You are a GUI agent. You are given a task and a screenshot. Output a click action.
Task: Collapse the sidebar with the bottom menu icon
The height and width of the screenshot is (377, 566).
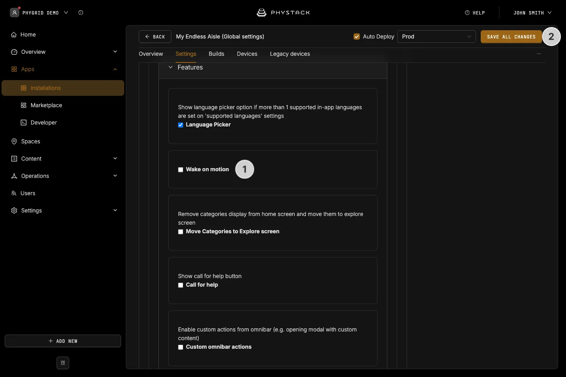click(x=63, y=363)
